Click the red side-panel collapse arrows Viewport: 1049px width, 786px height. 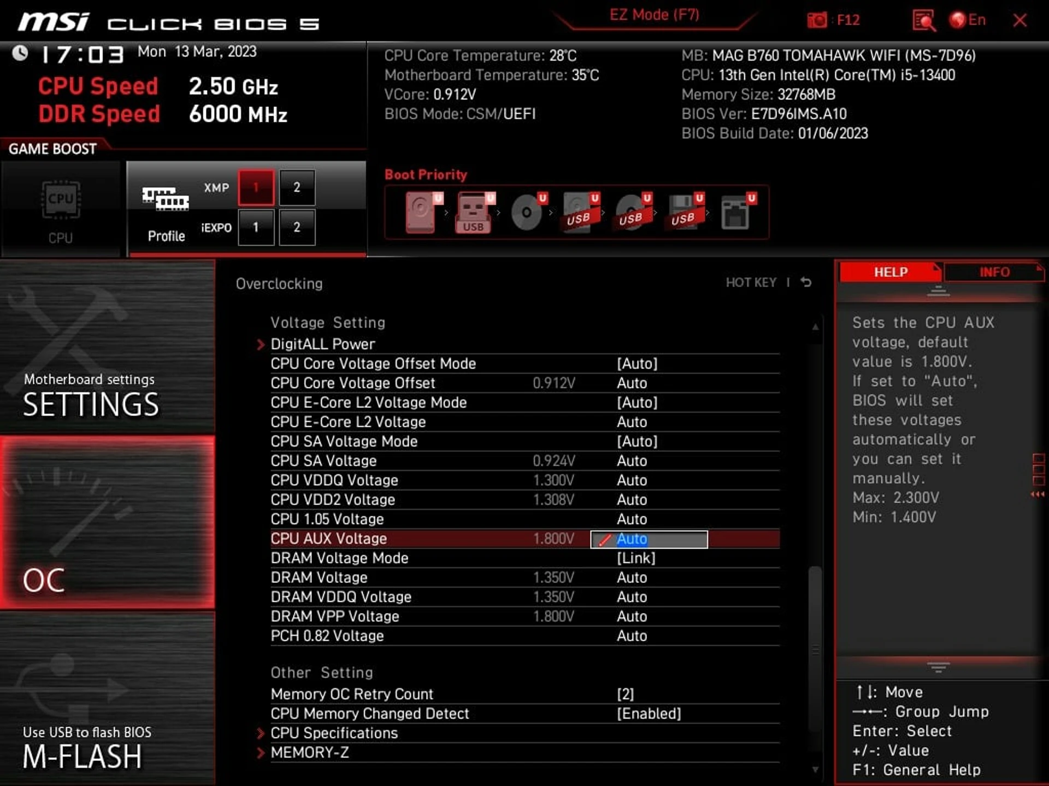[x=1038, y=495]
